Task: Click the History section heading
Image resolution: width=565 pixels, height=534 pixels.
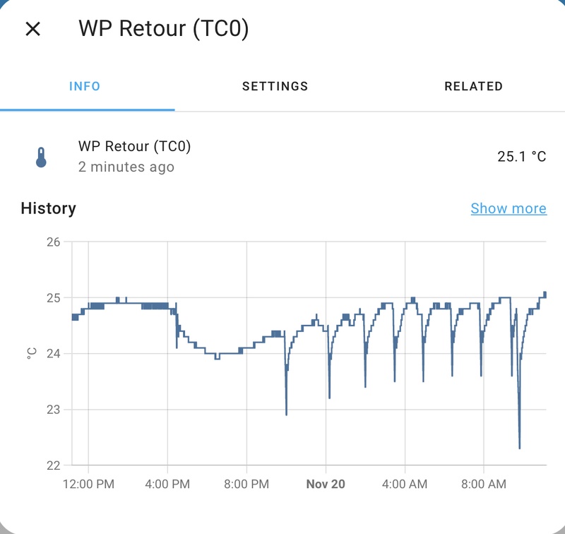Action: pyautogui.click(x=48, y=208)
